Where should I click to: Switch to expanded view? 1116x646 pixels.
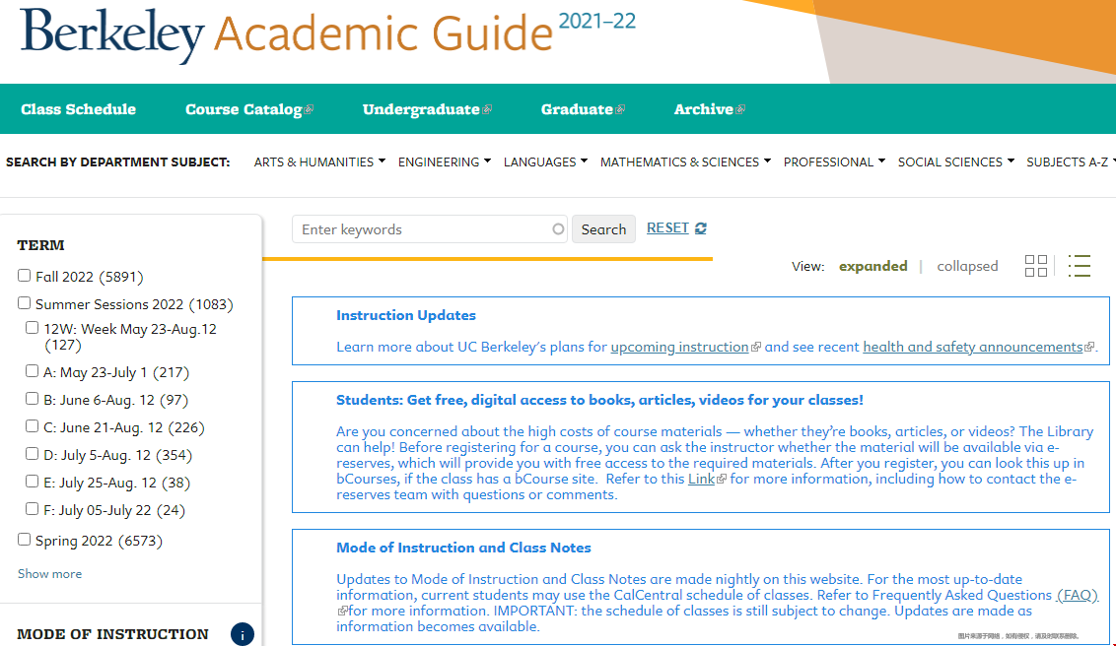click(873, 266)
